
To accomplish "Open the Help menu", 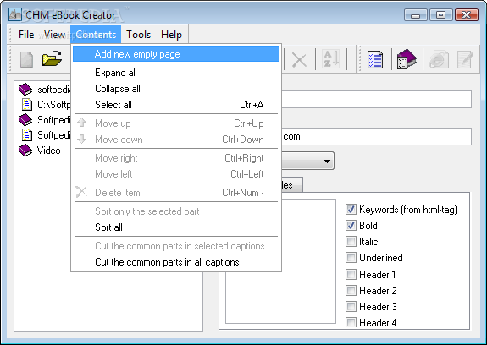I will pyautogui.click(x=171, y=35).
